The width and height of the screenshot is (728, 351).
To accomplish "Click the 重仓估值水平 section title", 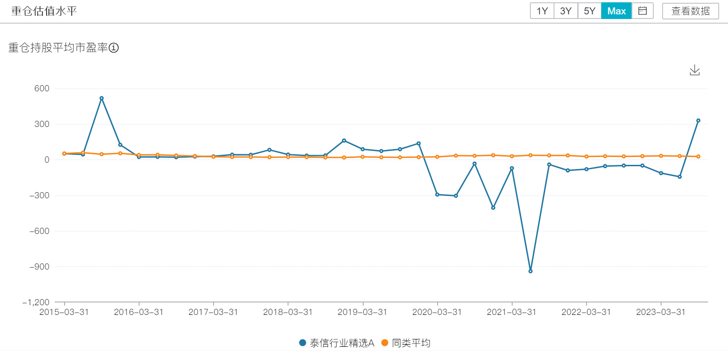I will click(44, 11).
